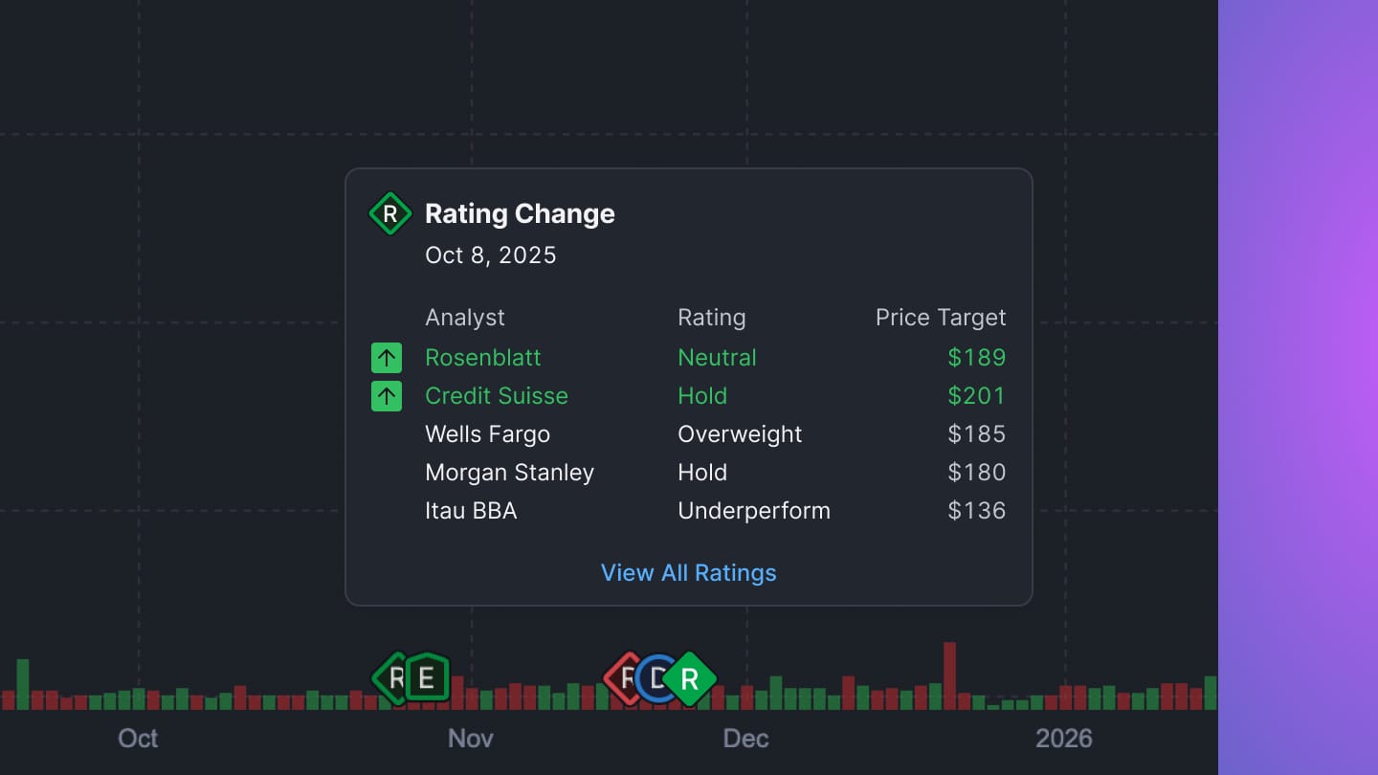Viewport: 1378px width, 775px height.
Task: Open the blue D dividend marker
Action: coord(656,678)
